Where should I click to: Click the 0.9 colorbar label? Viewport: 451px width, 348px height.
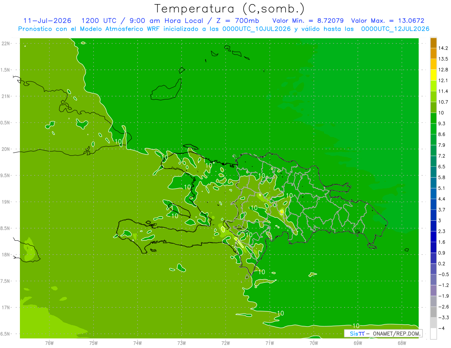(x=442, y=253)
